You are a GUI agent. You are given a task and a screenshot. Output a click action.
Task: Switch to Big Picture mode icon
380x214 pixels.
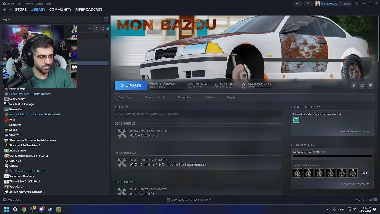tap(357, 4)
